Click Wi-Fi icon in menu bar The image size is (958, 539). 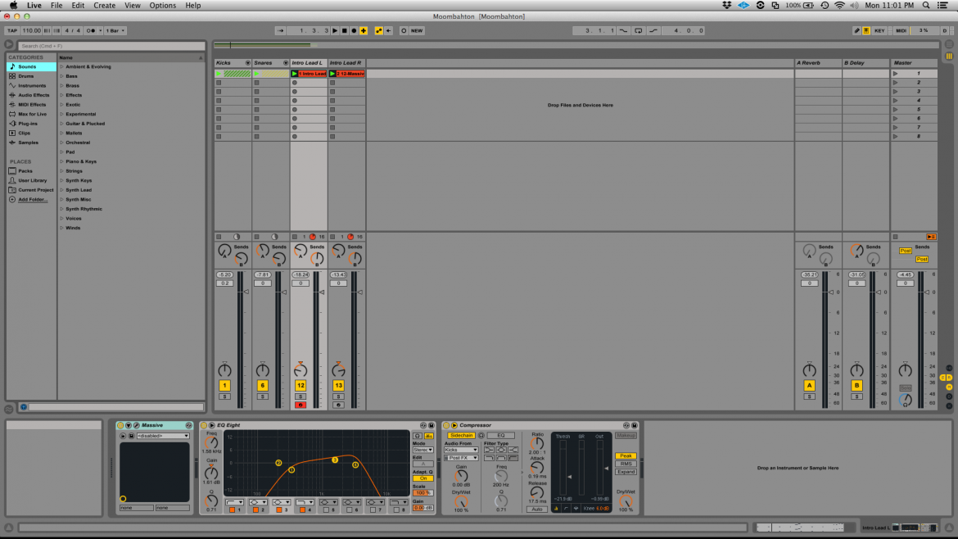click(839, 6)
